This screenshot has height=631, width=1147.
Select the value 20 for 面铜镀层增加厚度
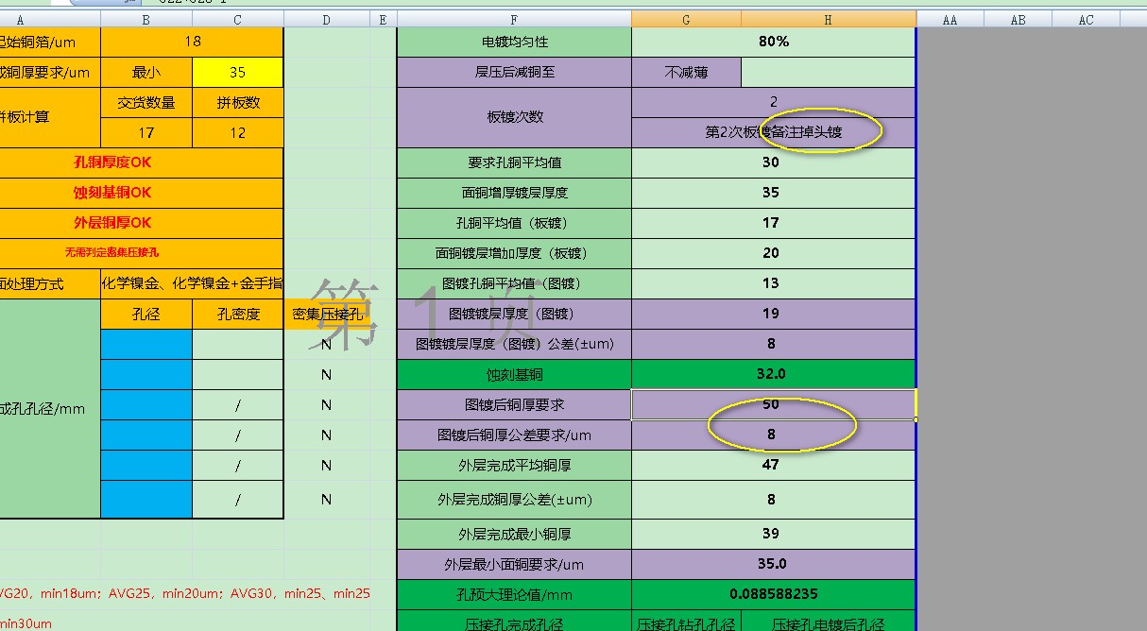(774, 253)
